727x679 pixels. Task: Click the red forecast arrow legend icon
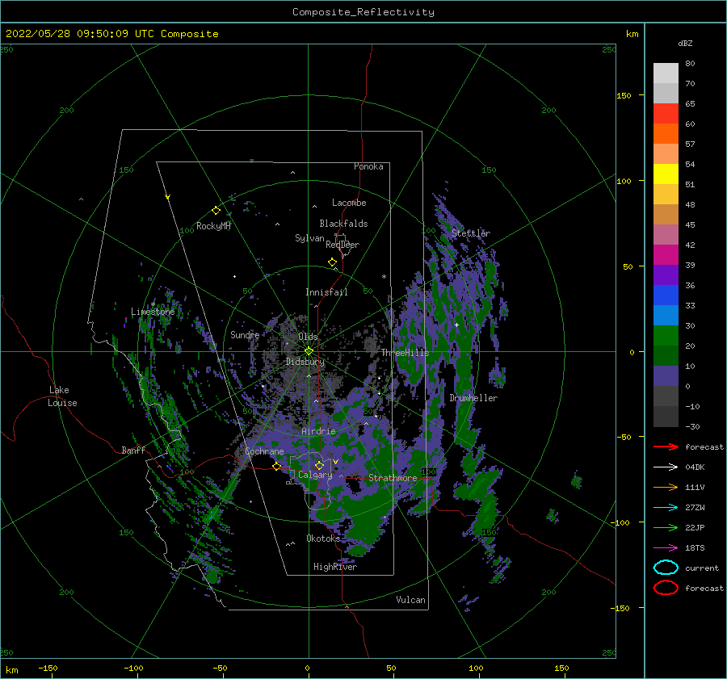pyautogui.click(x=666, y=446)
